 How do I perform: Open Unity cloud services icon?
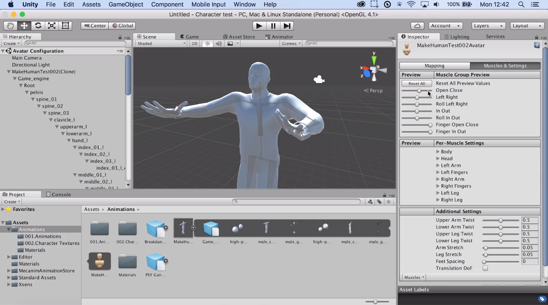417,26
